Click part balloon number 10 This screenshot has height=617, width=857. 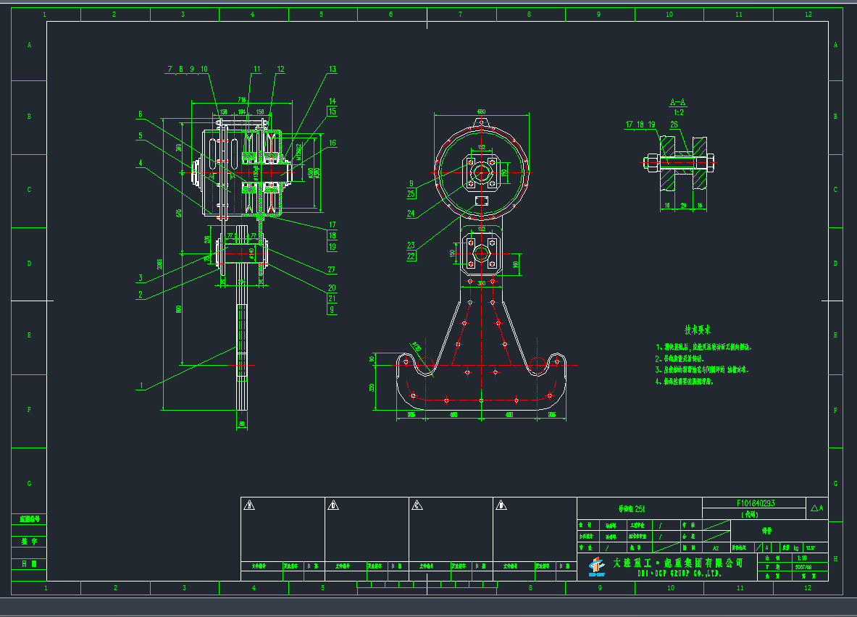tap(204, 69)
